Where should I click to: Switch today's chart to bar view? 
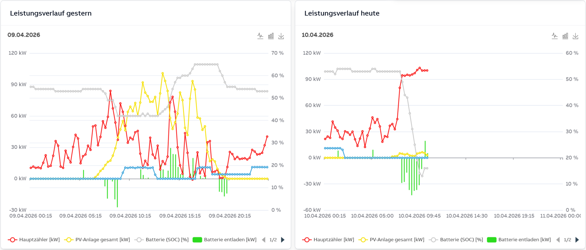(565, 36)
